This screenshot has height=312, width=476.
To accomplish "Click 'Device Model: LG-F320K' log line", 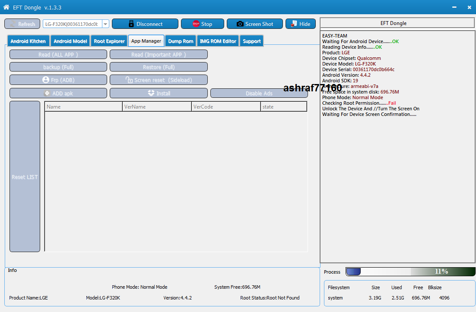I will click(349, 64).
